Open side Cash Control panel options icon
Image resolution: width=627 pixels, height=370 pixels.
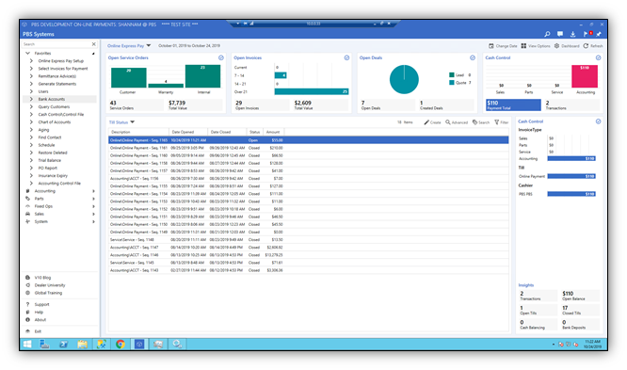click(x=598, y=121)
